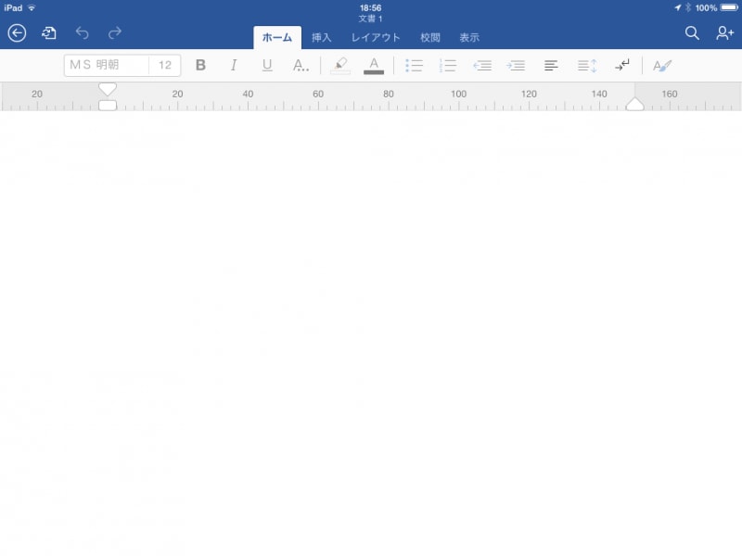The image size is (742, 556).
Task: Click the redo arrow
Action: (115, 32)
